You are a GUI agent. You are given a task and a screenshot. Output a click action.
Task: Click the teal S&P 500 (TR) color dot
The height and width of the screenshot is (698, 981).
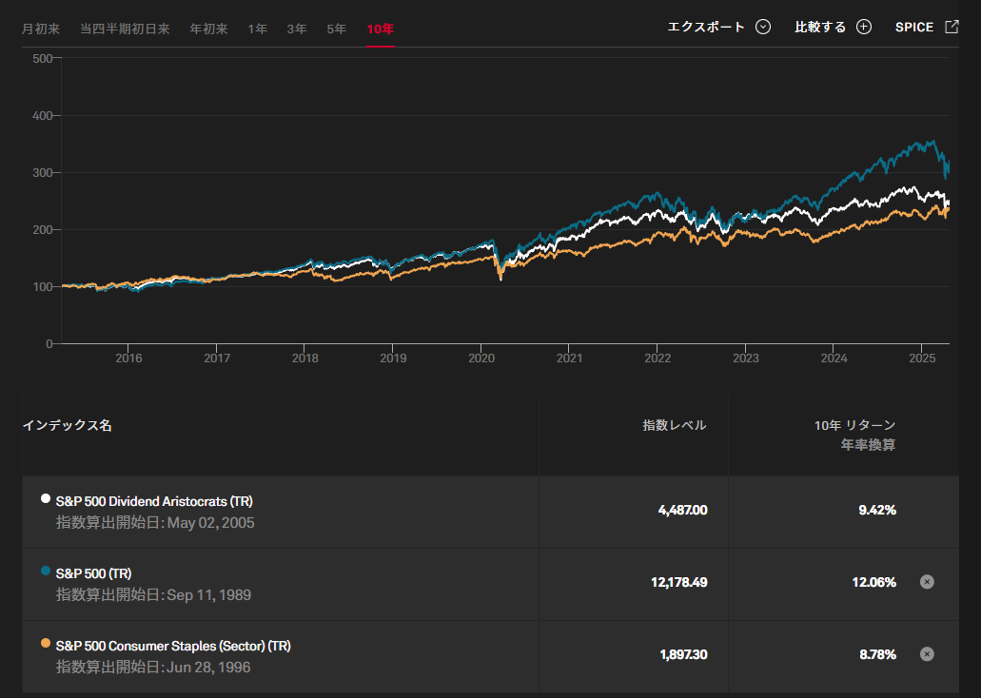coord(45,571)
